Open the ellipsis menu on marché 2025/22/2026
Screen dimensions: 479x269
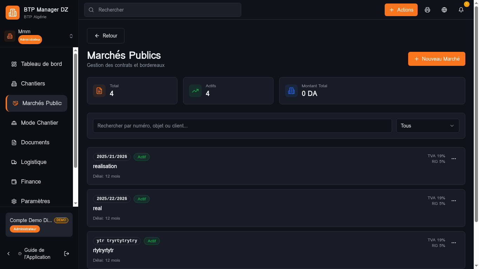[x=454, y=201]
